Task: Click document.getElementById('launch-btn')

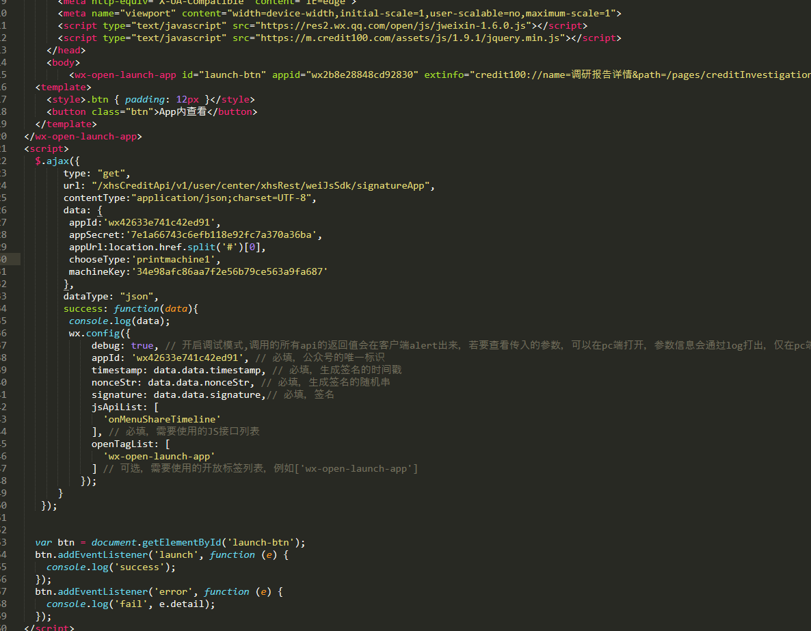Action: (x=196, y=543)
